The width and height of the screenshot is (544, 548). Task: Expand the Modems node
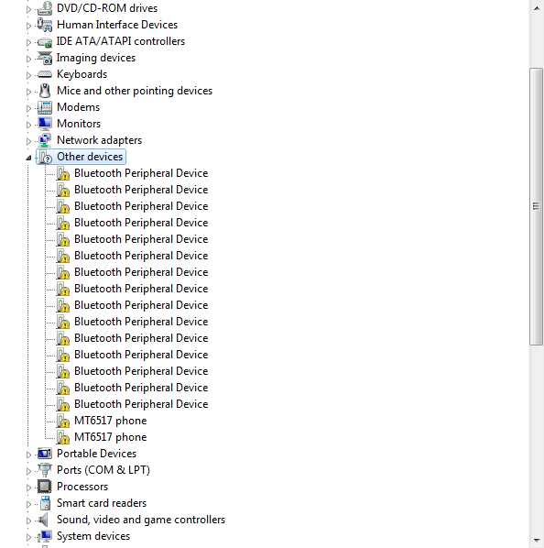click(28, 108)
